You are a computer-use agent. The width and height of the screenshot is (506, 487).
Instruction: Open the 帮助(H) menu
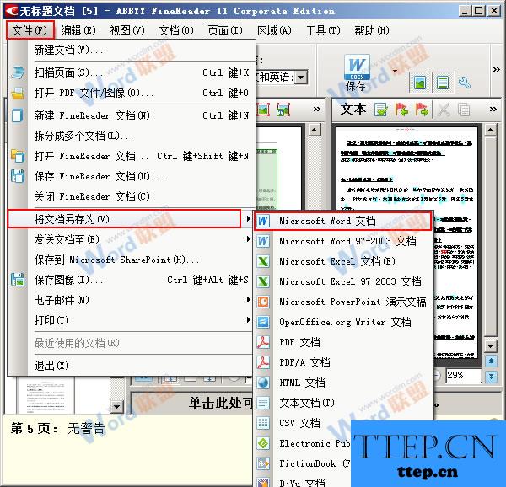(372, 30)
